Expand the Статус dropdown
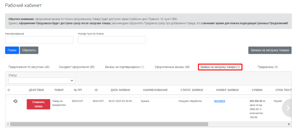The height and width of the screenshot is (128, 296). point(42,80)
